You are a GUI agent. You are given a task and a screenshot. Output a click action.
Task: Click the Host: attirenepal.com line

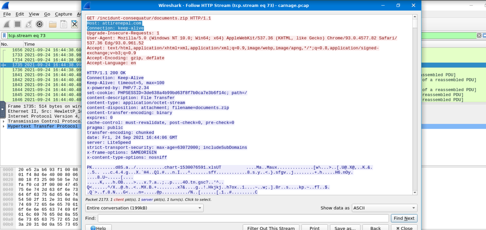(114, 23)
